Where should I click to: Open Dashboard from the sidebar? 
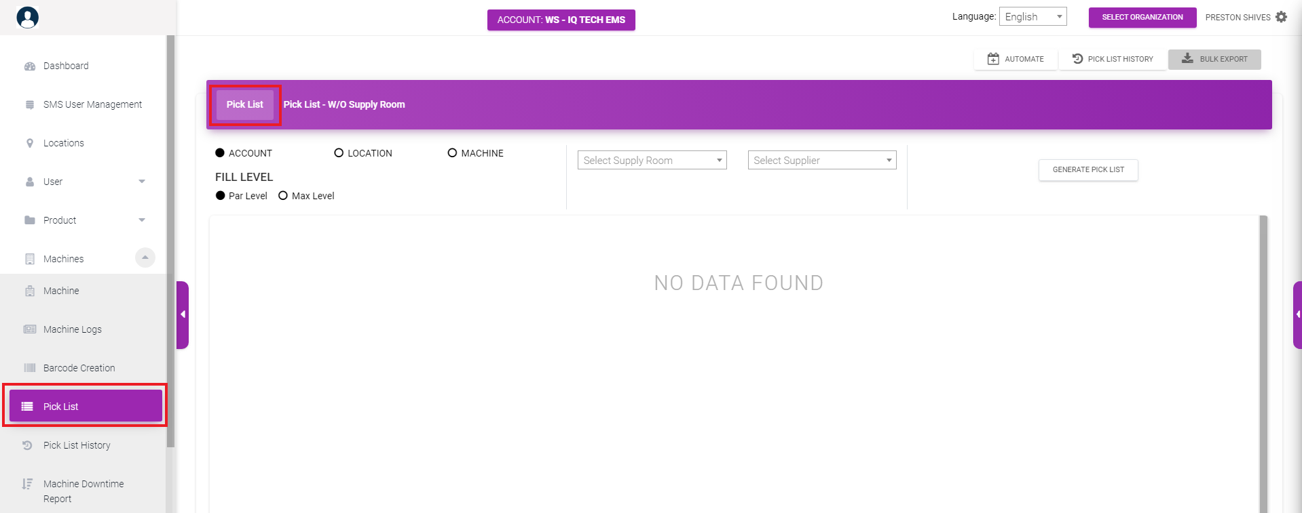click(66, 66)
